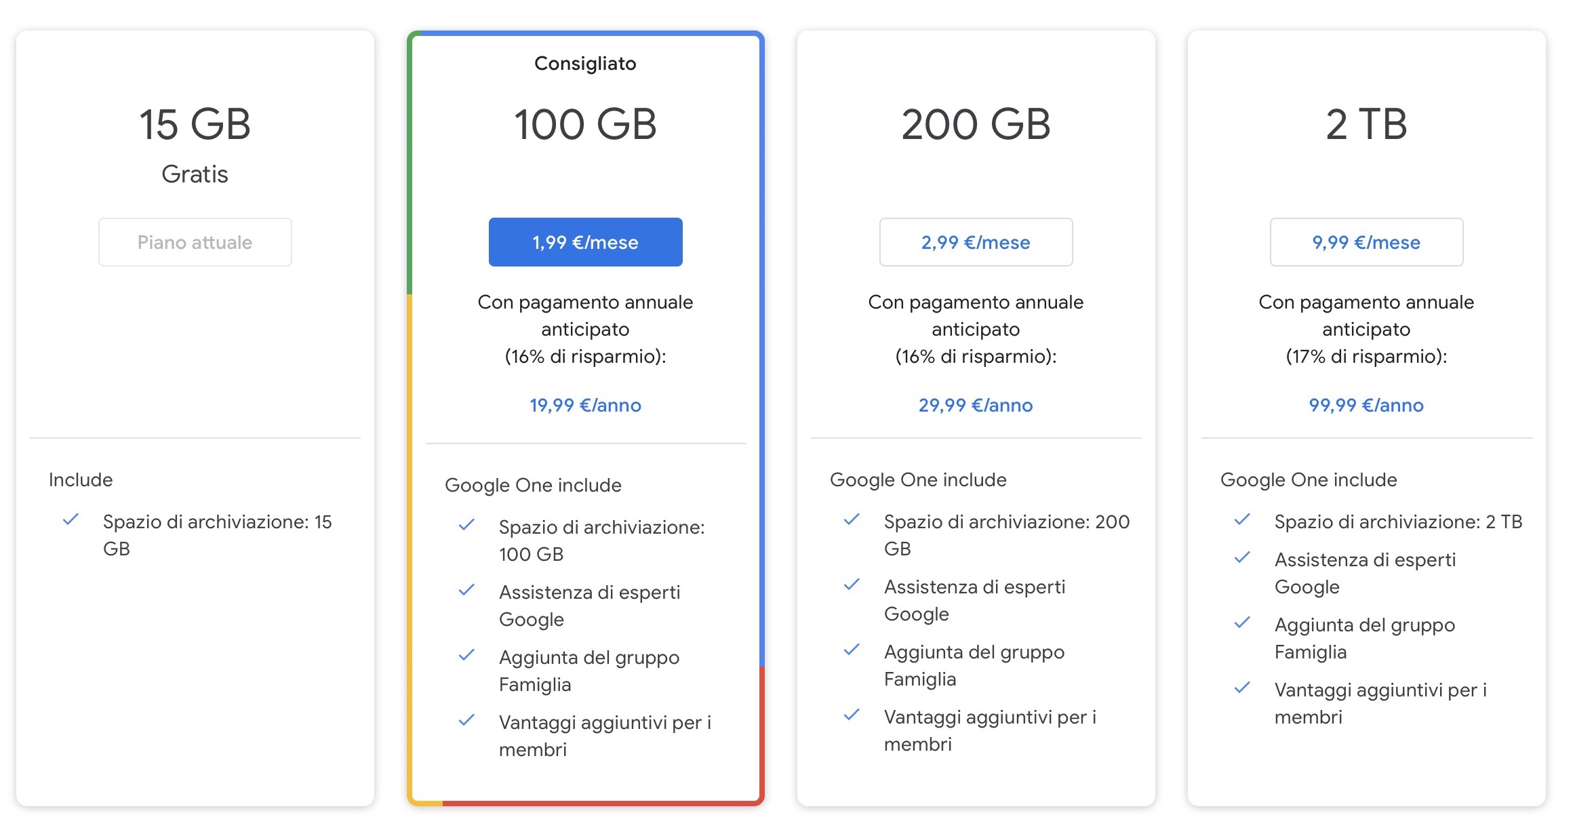
Task: Click checkmark beside 200 GB storage feature
Action: (x=852, y=520)
